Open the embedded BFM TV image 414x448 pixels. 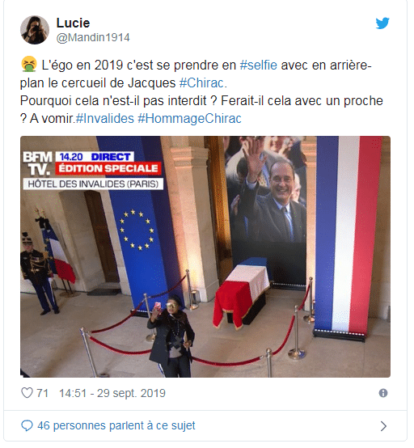[205, 256]
